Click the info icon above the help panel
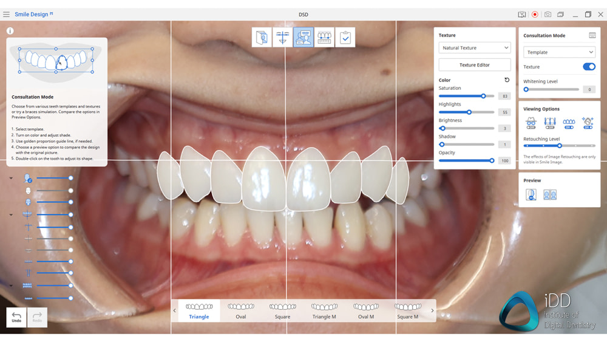The height and width of the screenshot is (342, 607). pyautogui.click(x=10, y=31)
